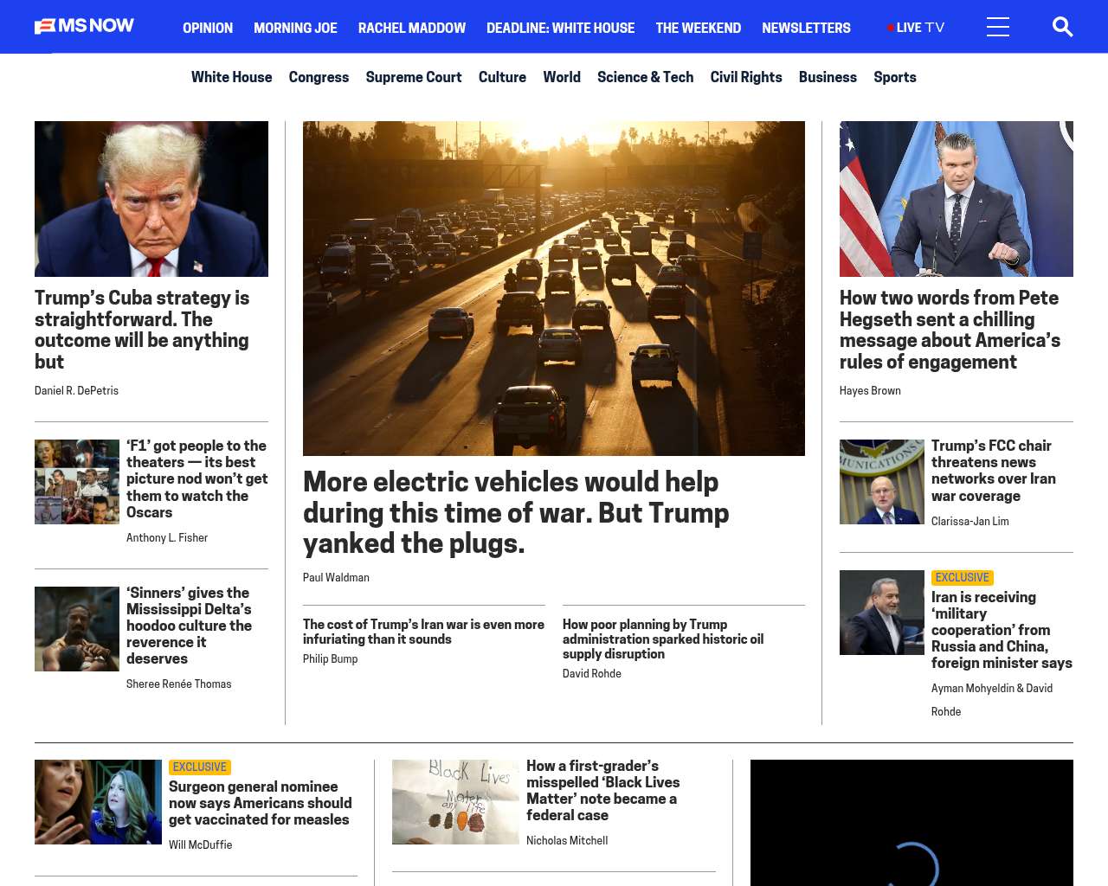The width and height of the screenshot is (1108, 886).
Task: Go to Newsletters
Action: [806, 28]
